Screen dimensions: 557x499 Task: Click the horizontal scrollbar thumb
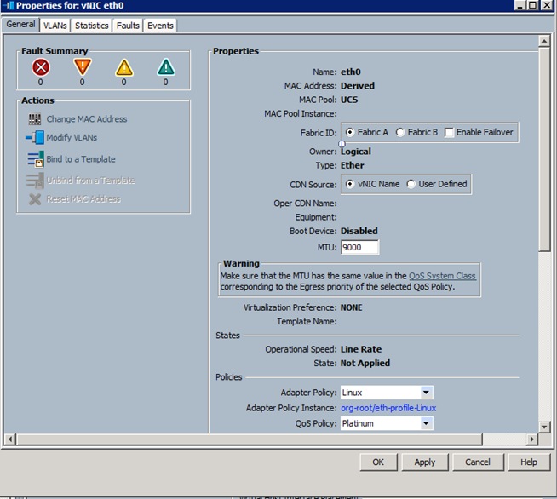[x=250, y=439]
